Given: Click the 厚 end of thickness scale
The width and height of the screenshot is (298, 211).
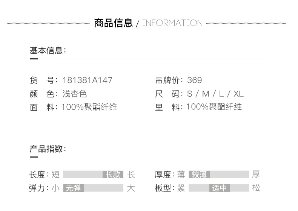Looking at the screenshot, I should 256,175.
